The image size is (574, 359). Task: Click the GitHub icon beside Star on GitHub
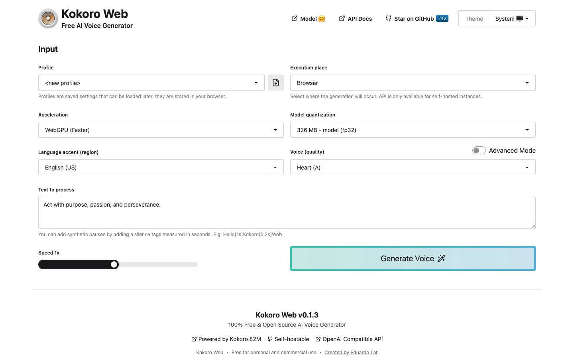click(388, 18)
